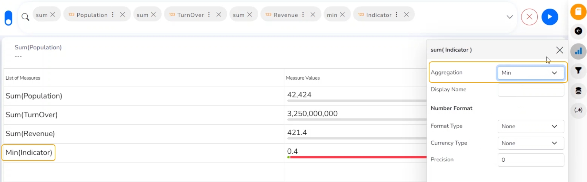The height and width of the screenshot is (182, 587).
Task: Open the filter funnel icon in the sidebar
Action: (578, 70)
